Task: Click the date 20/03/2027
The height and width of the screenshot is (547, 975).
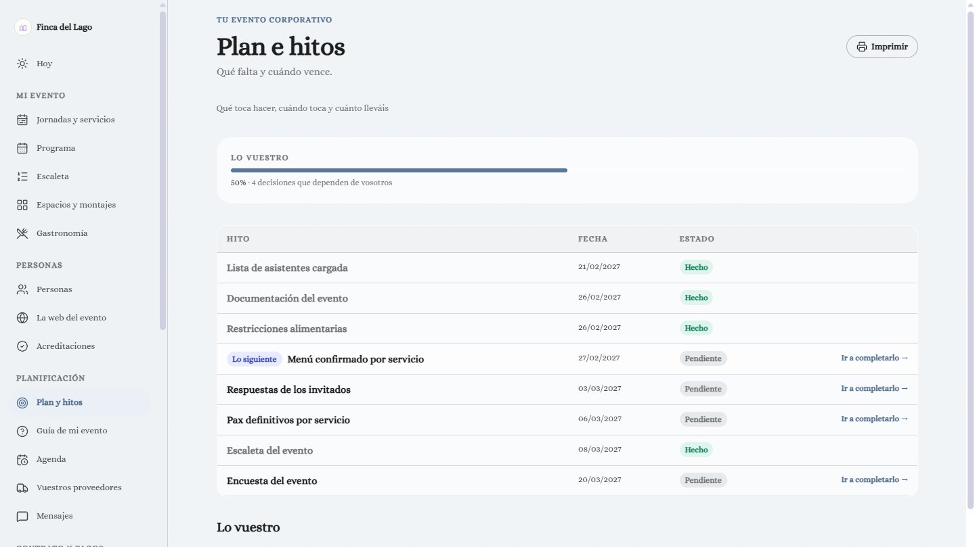Action: coord(599,479)
